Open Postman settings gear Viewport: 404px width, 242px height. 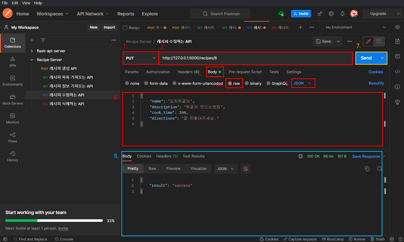coord(331,14)
